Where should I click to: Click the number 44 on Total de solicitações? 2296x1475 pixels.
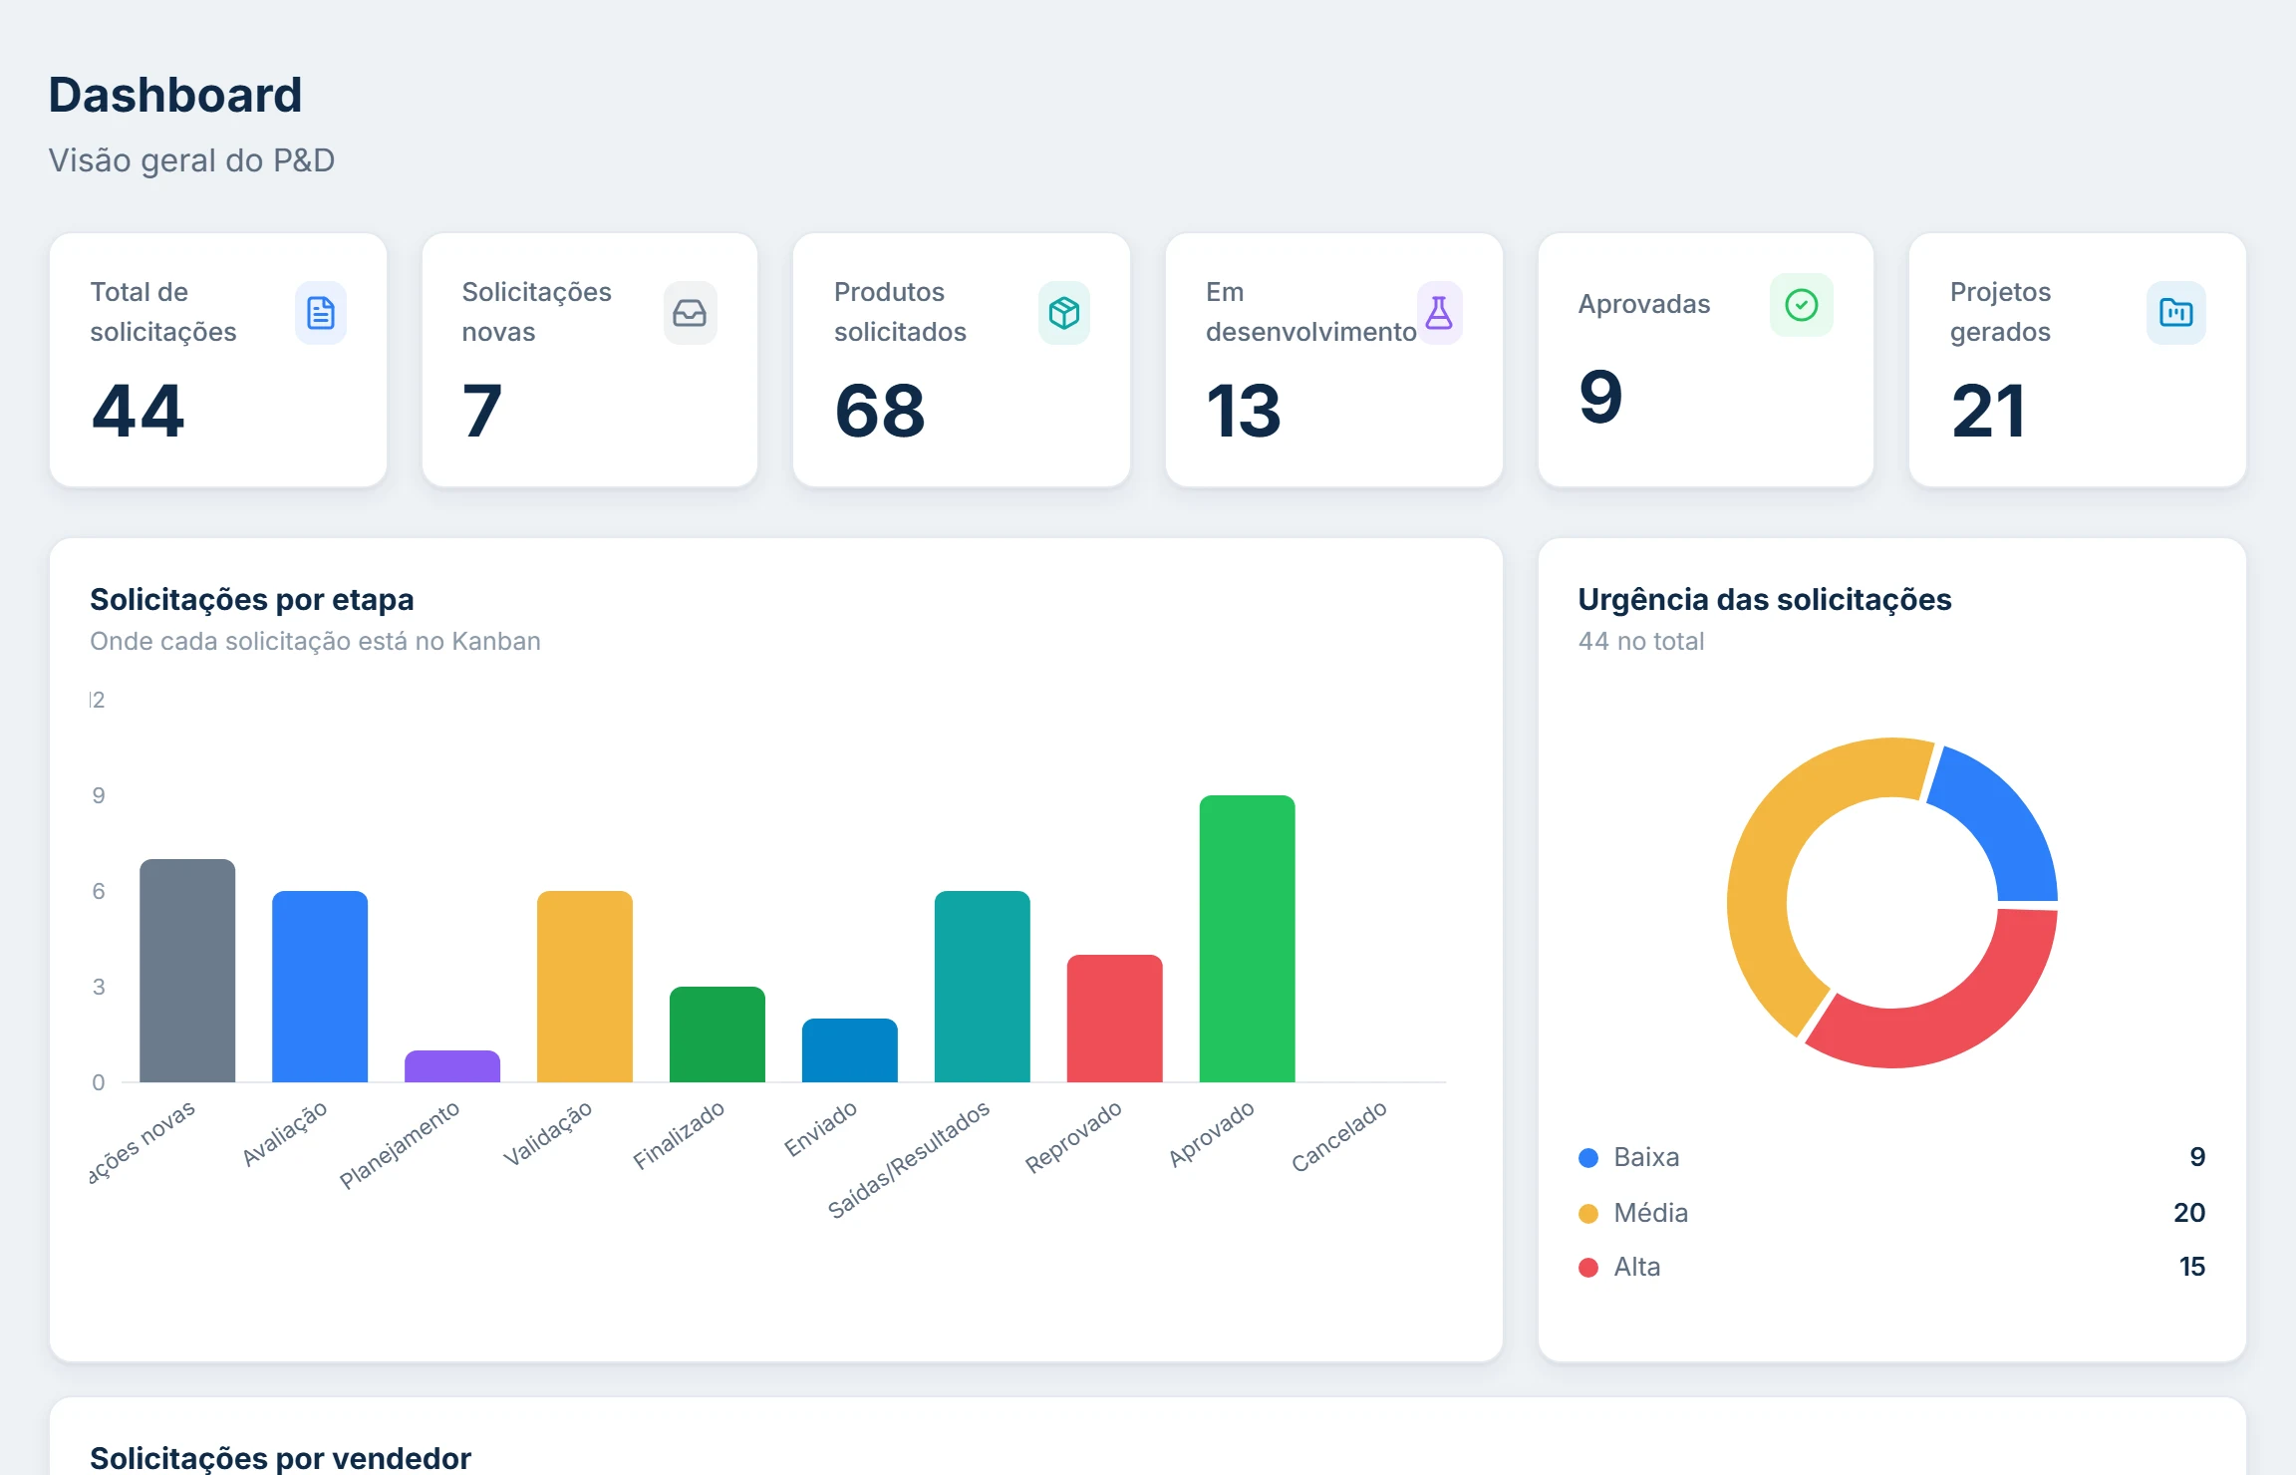tap(138, 411)
